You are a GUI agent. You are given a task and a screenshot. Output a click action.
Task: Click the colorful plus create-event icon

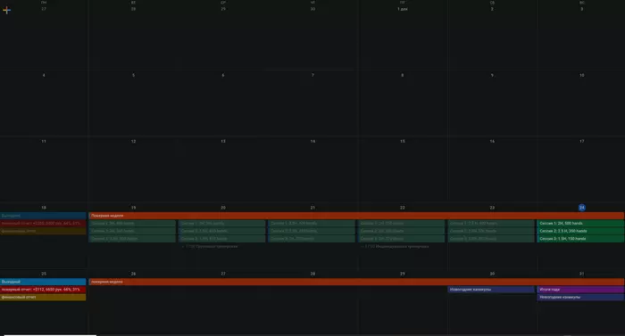(x=6, y=11)
